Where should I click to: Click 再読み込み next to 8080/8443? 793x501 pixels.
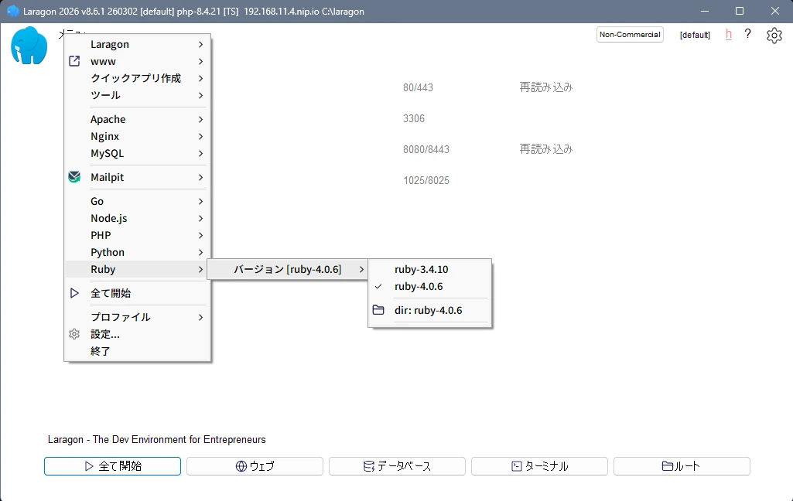pos(545,149)
